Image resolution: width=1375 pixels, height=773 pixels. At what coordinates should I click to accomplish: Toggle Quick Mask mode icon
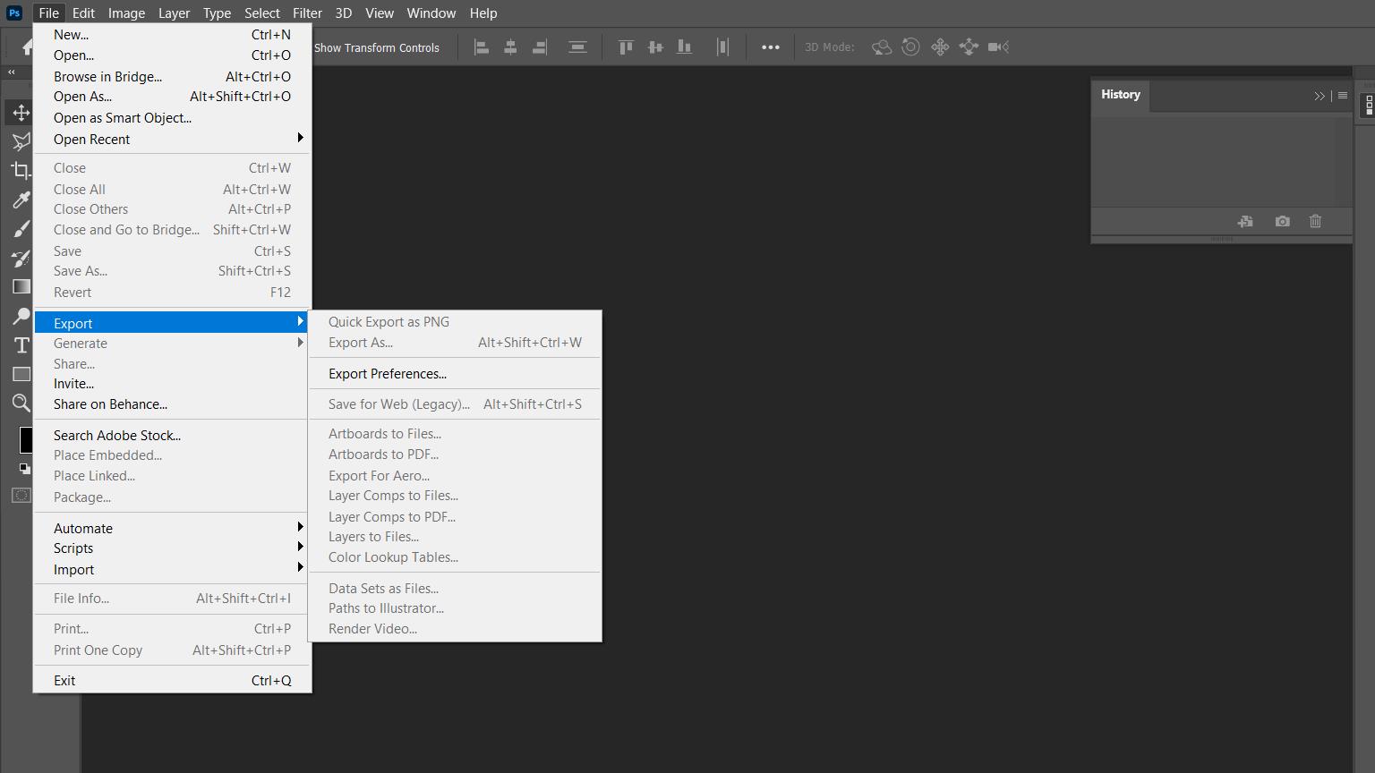coord(21,496)
